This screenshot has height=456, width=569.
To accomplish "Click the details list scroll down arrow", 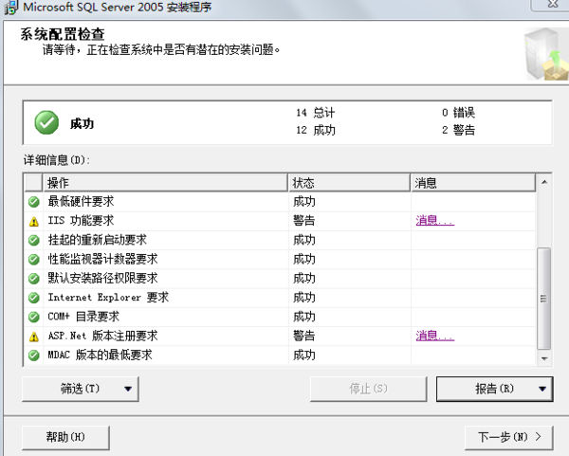I will click(544, 358).
